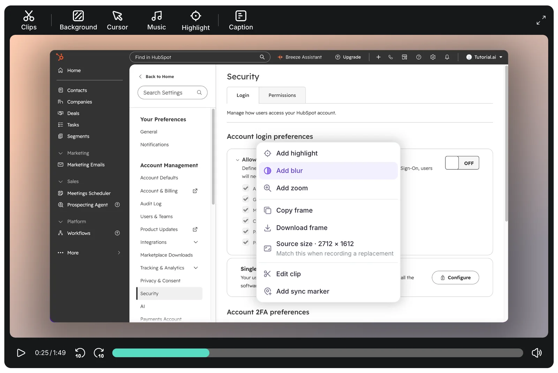Open the Clips tool
This screenshot has width=558, height=373.
tap(29, 20)
